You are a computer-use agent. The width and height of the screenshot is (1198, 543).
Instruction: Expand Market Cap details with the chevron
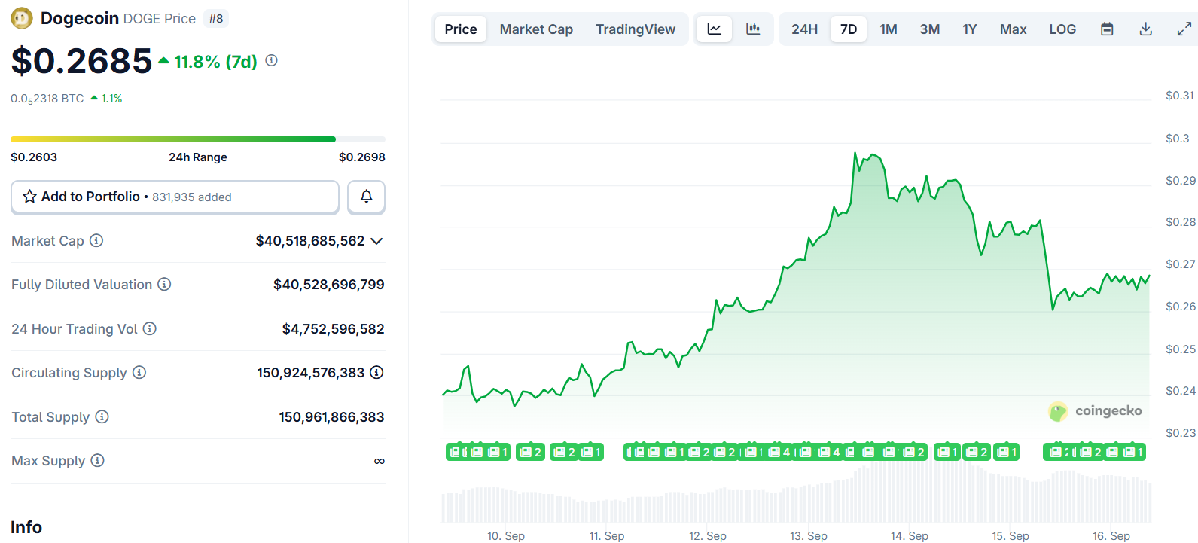[x=377, y=241]
